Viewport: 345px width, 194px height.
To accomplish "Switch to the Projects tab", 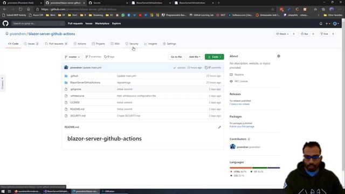I will [98, 44].
